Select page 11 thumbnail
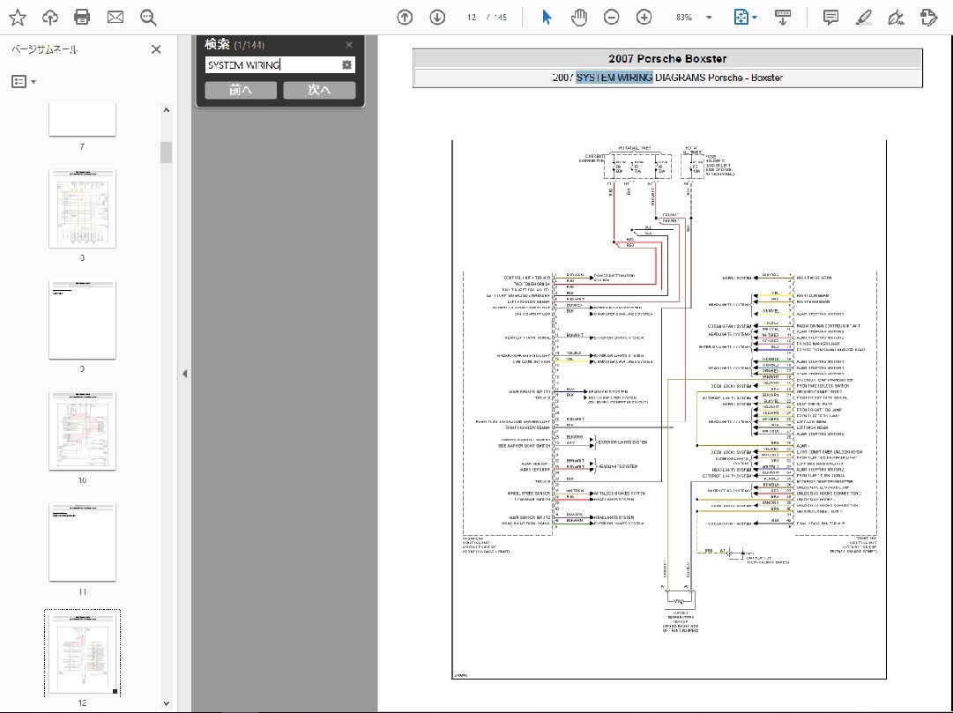953x713 pixels. coord(82,542)
